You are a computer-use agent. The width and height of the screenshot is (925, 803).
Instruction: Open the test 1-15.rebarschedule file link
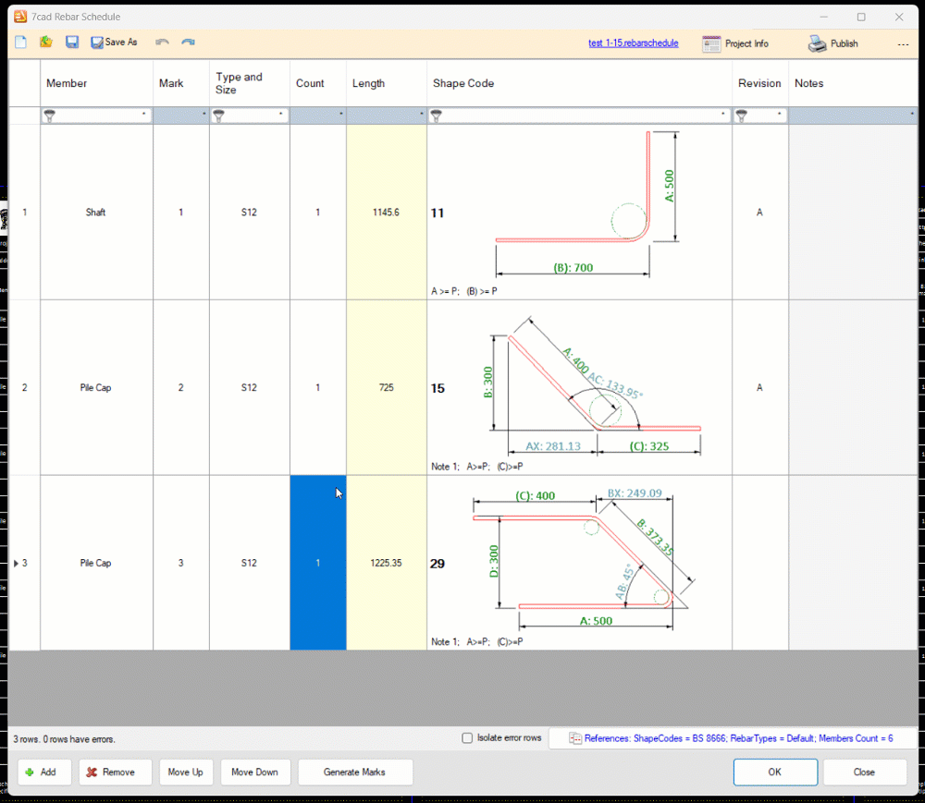tap(633, 43)
